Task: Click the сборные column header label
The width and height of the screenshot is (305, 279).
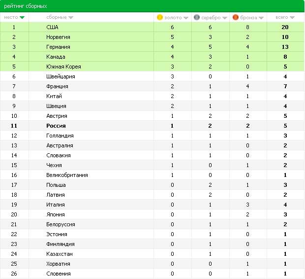Action: [x=57, y=17]
